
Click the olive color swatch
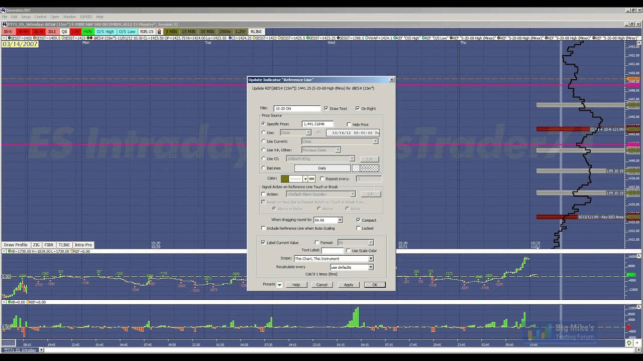point(285,179)
